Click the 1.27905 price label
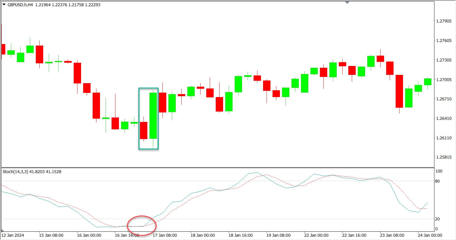The width and height of the screenshot is (456, 240). (444, 21)
